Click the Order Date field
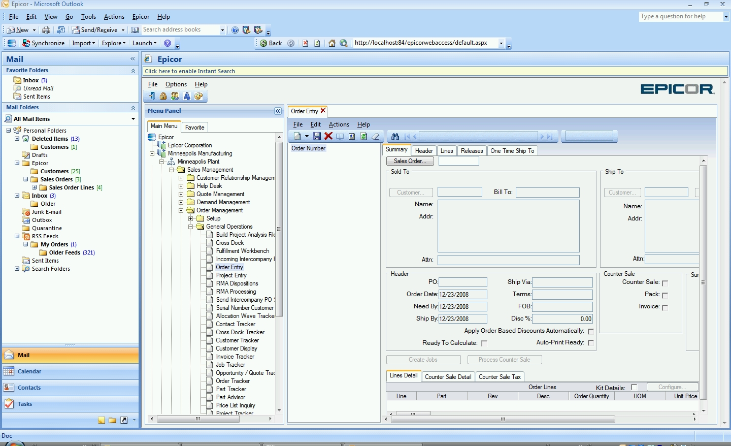731x446 pixels. [x=463, y=294]
